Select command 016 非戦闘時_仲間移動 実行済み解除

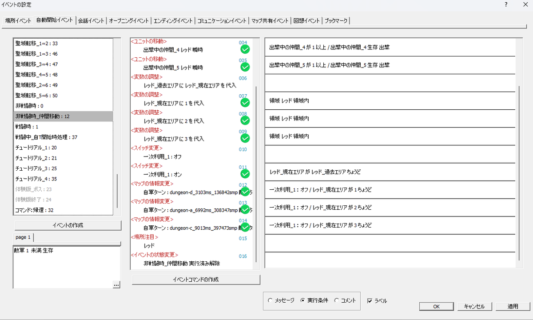pos(191,260)
